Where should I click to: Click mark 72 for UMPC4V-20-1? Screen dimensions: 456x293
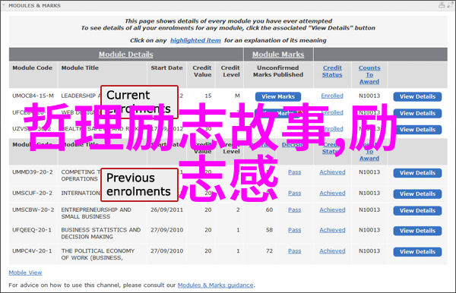(x=269, y=251)
